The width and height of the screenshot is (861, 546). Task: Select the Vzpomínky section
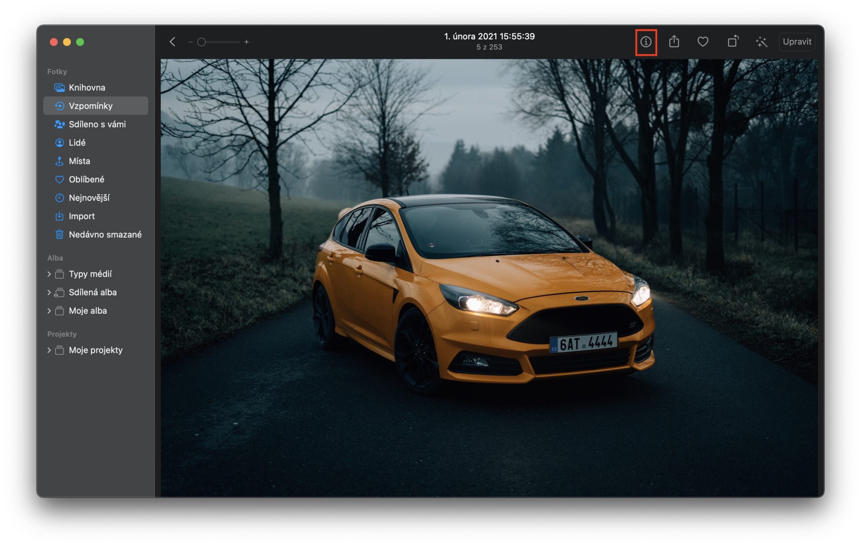tap(90, 106)
